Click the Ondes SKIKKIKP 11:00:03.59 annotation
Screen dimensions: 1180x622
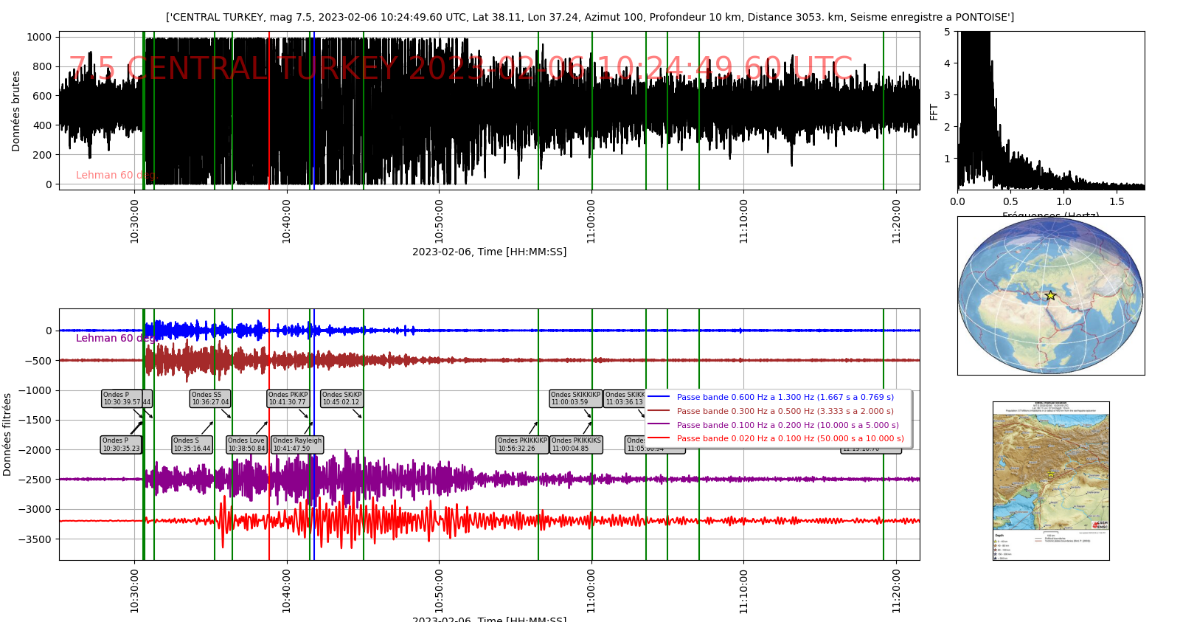(575, 399)
